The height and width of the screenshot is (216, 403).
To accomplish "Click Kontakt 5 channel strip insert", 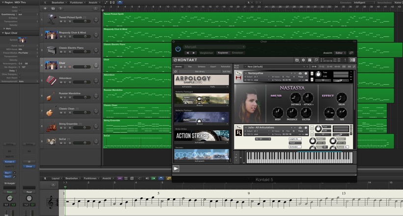I will (x=9, y=162).
